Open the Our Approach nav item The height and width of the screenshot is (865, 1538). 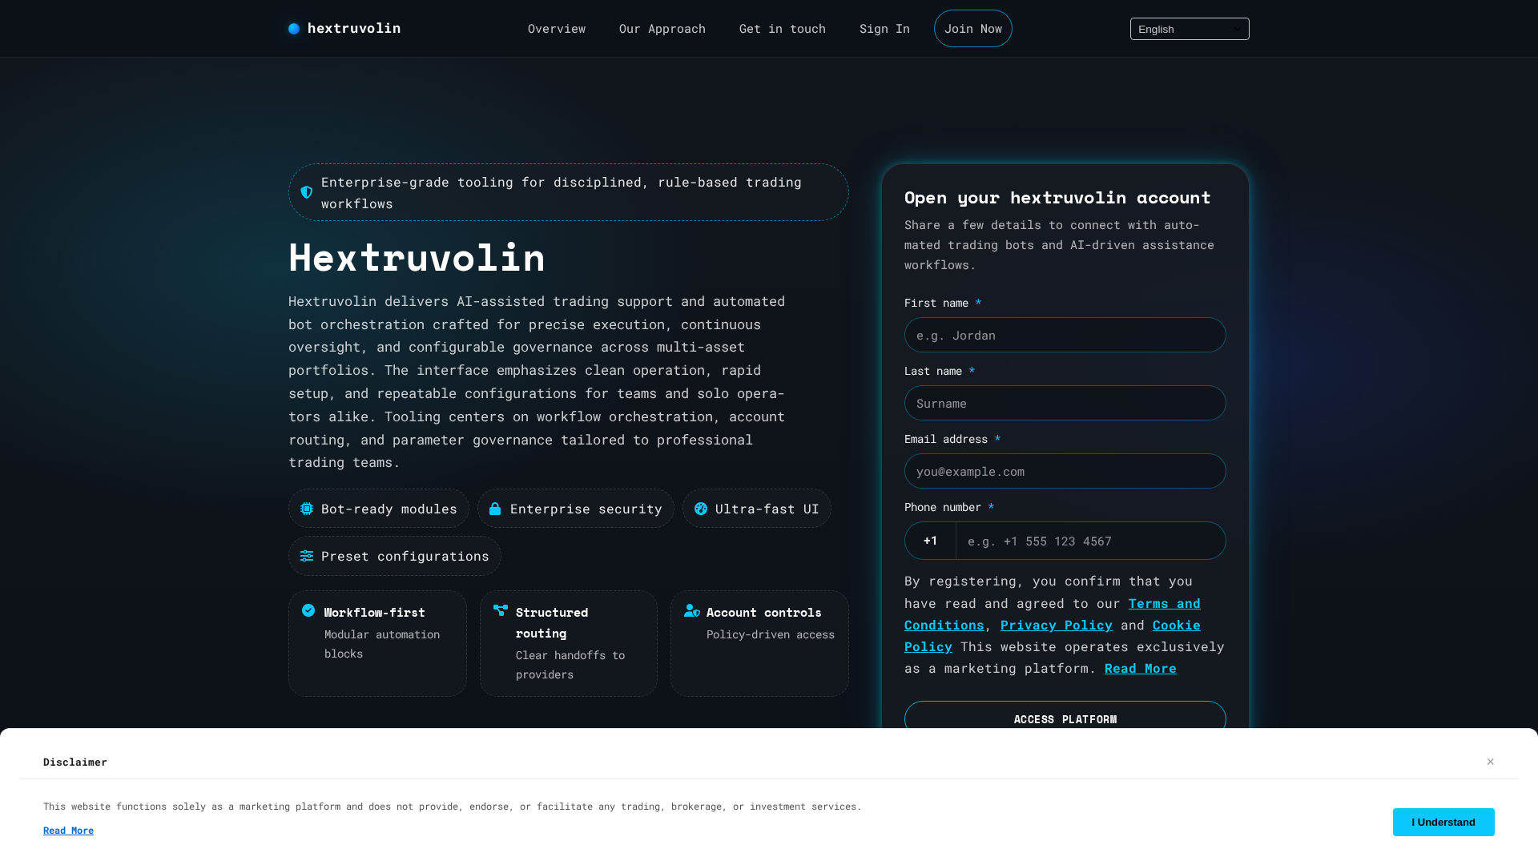coord(662,29)
